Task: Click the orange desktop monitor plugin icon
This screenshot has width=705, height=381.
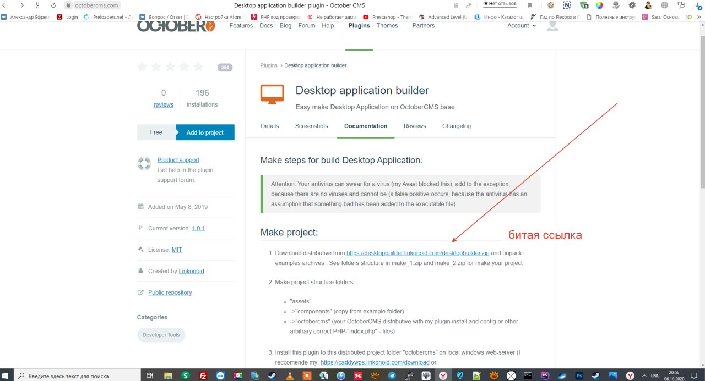Action: (x=272, y=95)
